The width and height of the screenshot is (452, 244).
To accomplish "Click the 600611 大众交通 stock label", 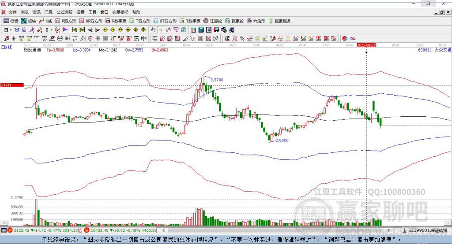I will tap(434, 50).
